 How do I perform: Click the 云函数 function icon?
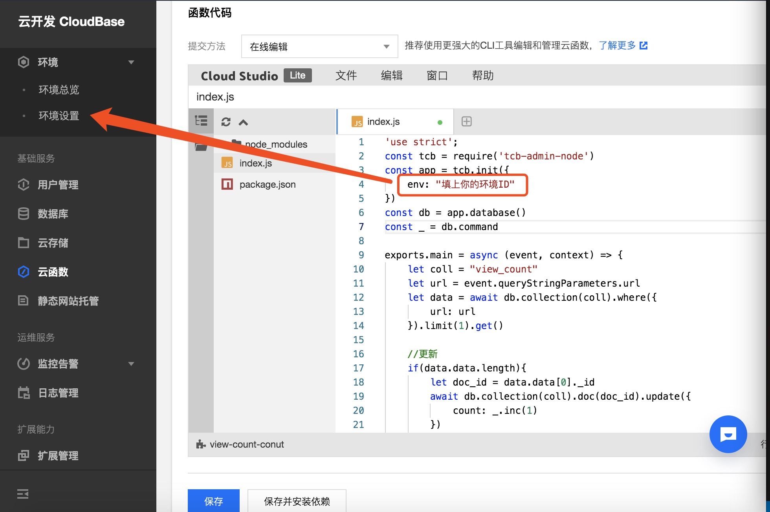[x=24, y=272]
